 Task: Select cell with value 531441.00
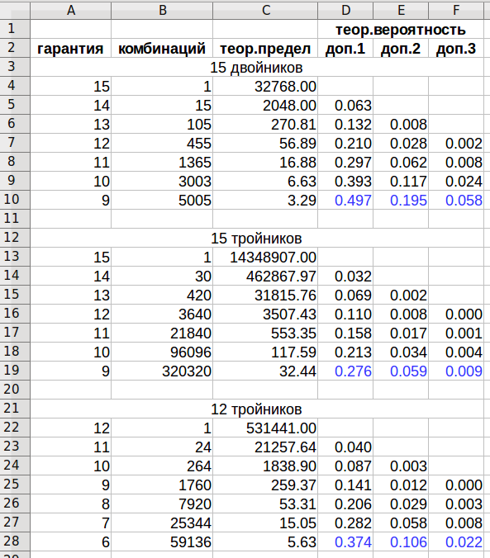[x=265, y=428]
